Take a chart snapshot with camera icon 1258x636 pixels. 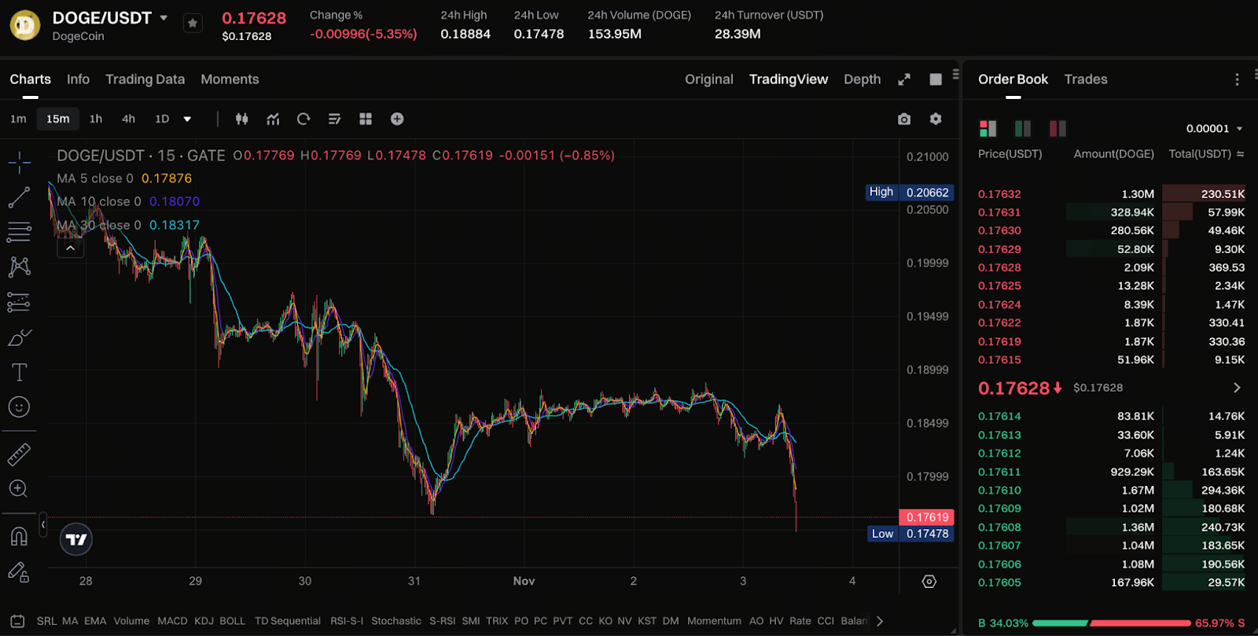[x=904, y=119]
